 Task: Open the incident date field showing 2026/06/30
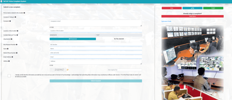72,35
